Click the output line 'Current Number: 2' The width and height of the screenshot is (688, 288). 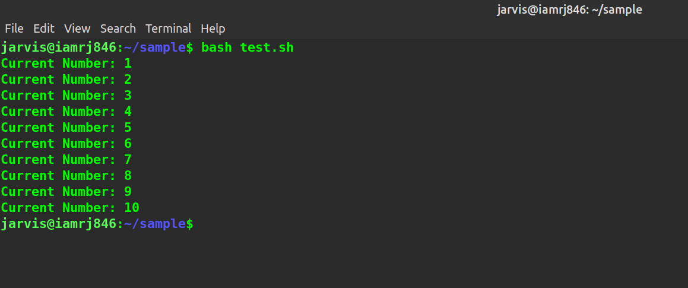pyautogui.click(x=66, y=80)
